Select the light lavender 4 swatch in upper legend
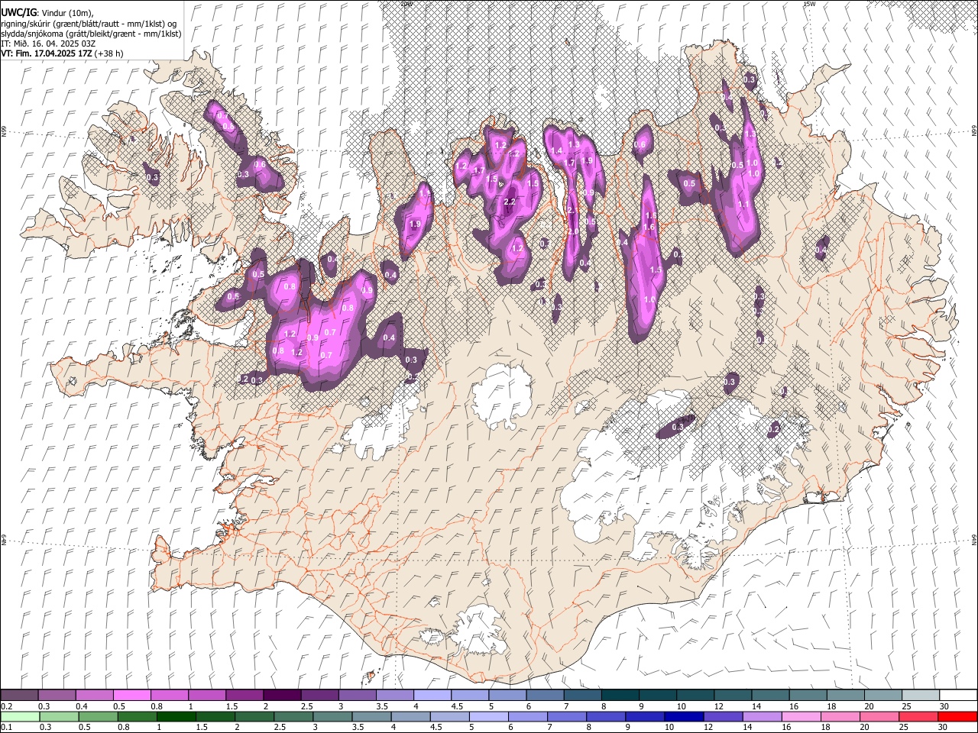Viewport: 978px width, 733px height. pyautogui.click(x=432, y=696)
